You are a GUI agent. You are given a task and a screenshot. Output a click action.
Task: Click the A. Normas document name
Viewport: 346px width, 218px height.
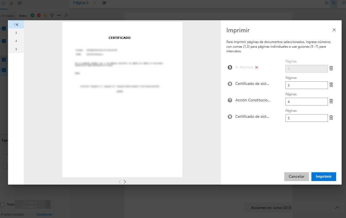coord(244,67)
